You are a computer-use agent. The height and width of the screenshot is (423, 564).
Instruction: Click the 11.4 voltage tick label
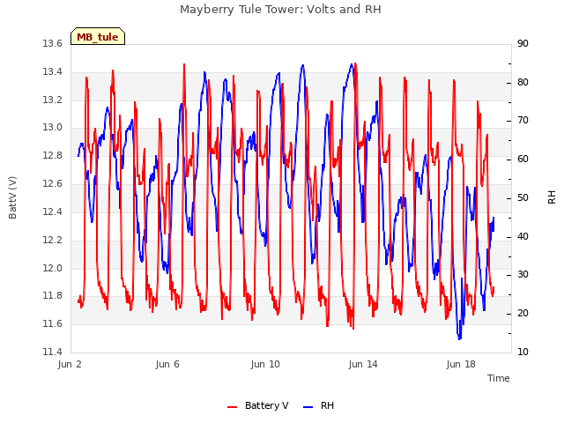(53, 352)
